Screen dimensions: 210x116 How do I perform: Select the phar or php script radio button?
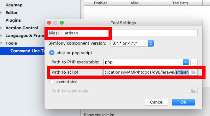pos(52,53)
